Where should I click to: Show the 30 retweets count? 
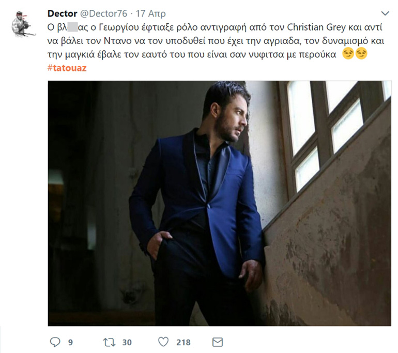[127, 342]
